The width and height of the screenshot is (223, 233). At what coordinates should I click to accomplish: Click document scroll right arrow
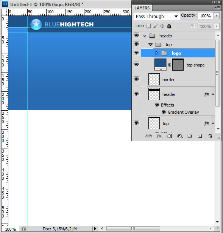(210, 228)
